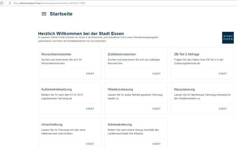This screenshot has height=148, width=237.
Task: Start the ZB-Teil 2 Abfrage
Action: (x=223, y=73)
